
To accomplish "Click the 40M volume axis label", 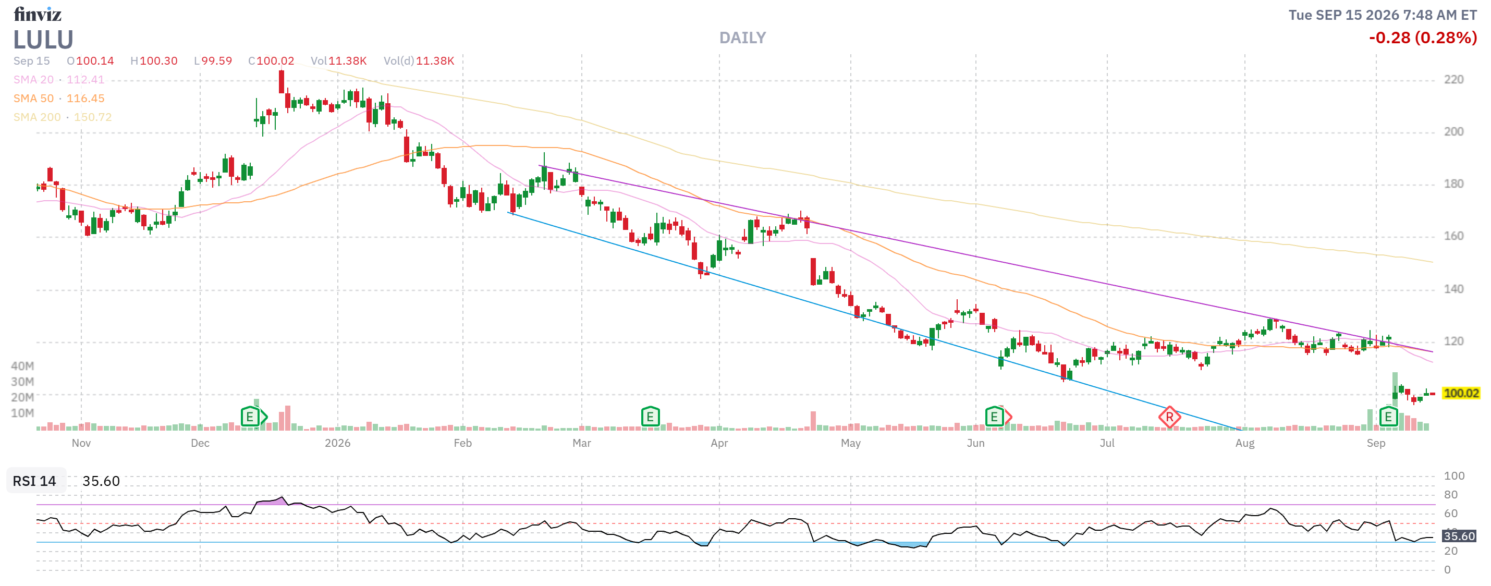I will (22, 366).
